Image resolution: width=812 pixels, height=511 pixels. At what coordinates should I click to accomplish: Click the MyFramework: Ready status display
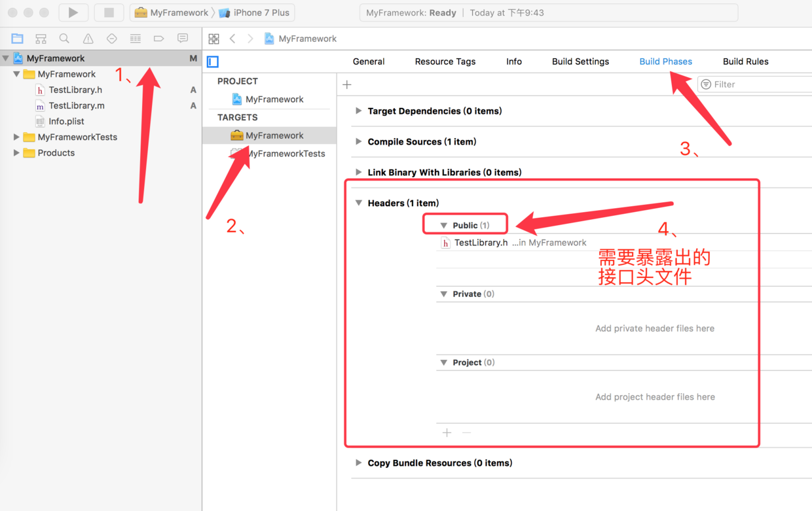(549, 12)
